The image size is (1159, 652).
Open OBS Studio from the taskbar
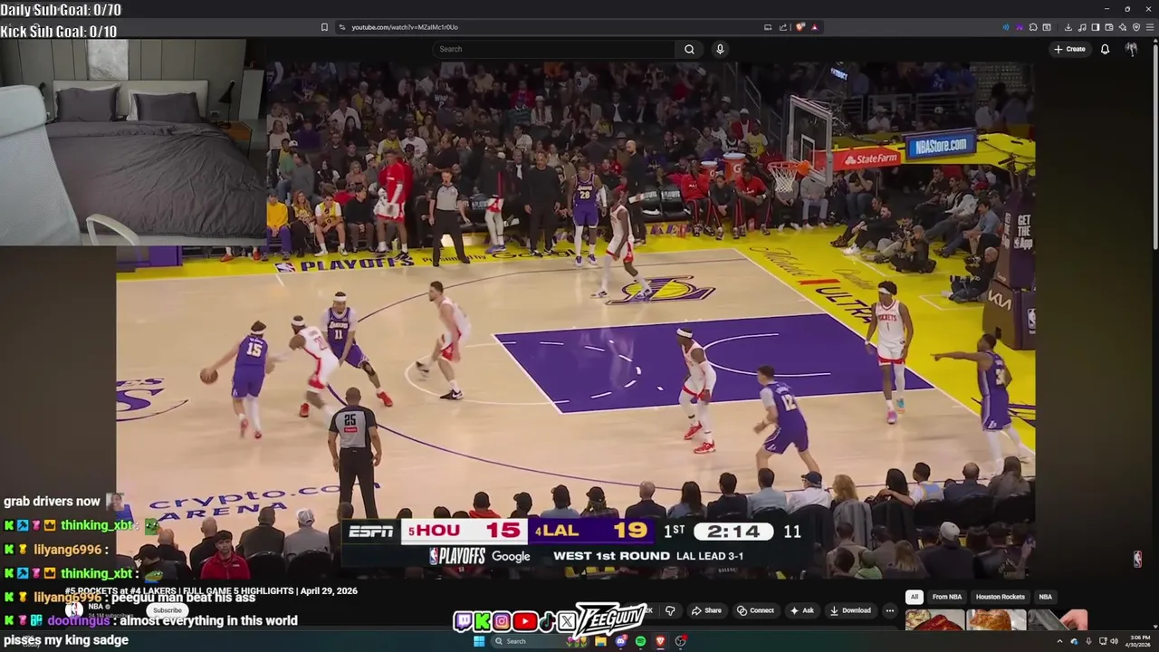pos(680,641)
